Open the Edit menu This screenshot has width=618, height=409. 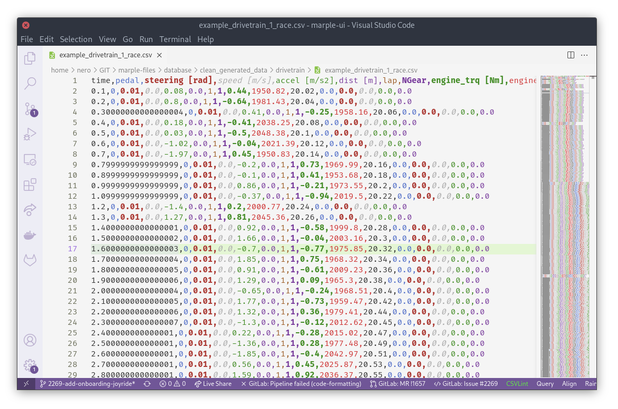pos(46,39)
